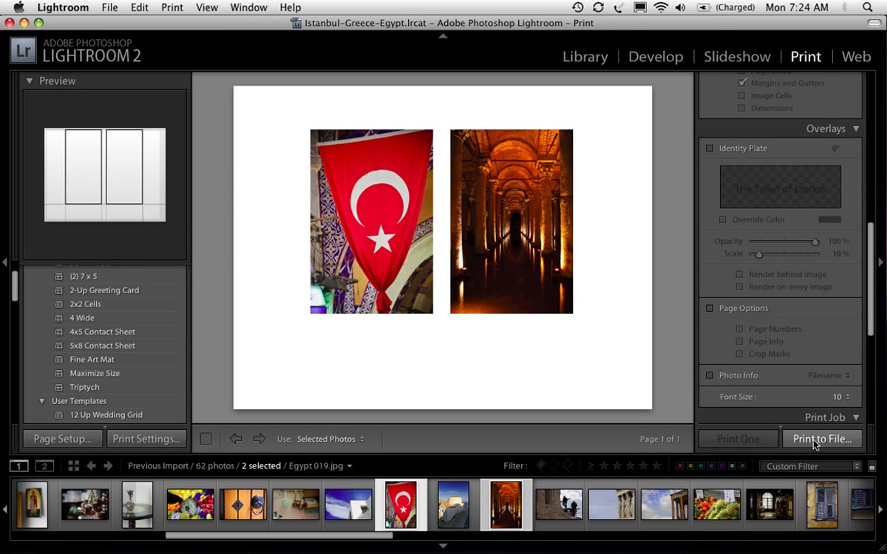Open the Custom Filter dropdown
This screenshot has height=554, width=887.
[811, 466]
